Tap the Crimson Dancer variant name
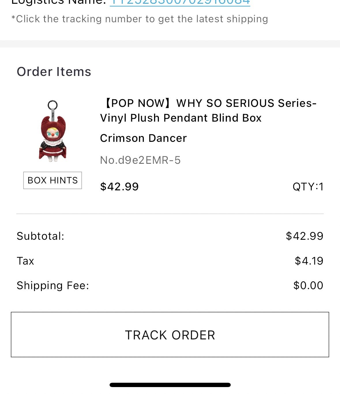This screenshot has width=340, height=394. pos(143,138)
